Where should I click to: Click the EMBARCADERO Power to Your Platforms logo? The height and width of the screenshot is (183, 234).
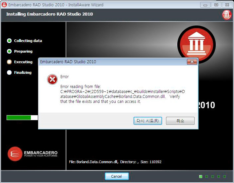32,154
